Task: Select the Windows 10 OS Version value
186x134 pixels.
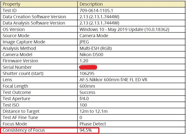Action: point(124,29)
